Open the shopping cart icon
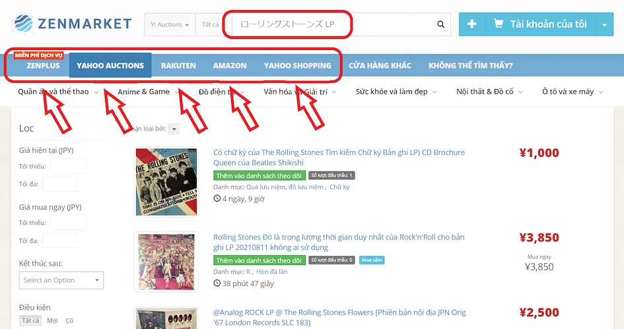Screen dimensions: 624x329 click(499, 24)
